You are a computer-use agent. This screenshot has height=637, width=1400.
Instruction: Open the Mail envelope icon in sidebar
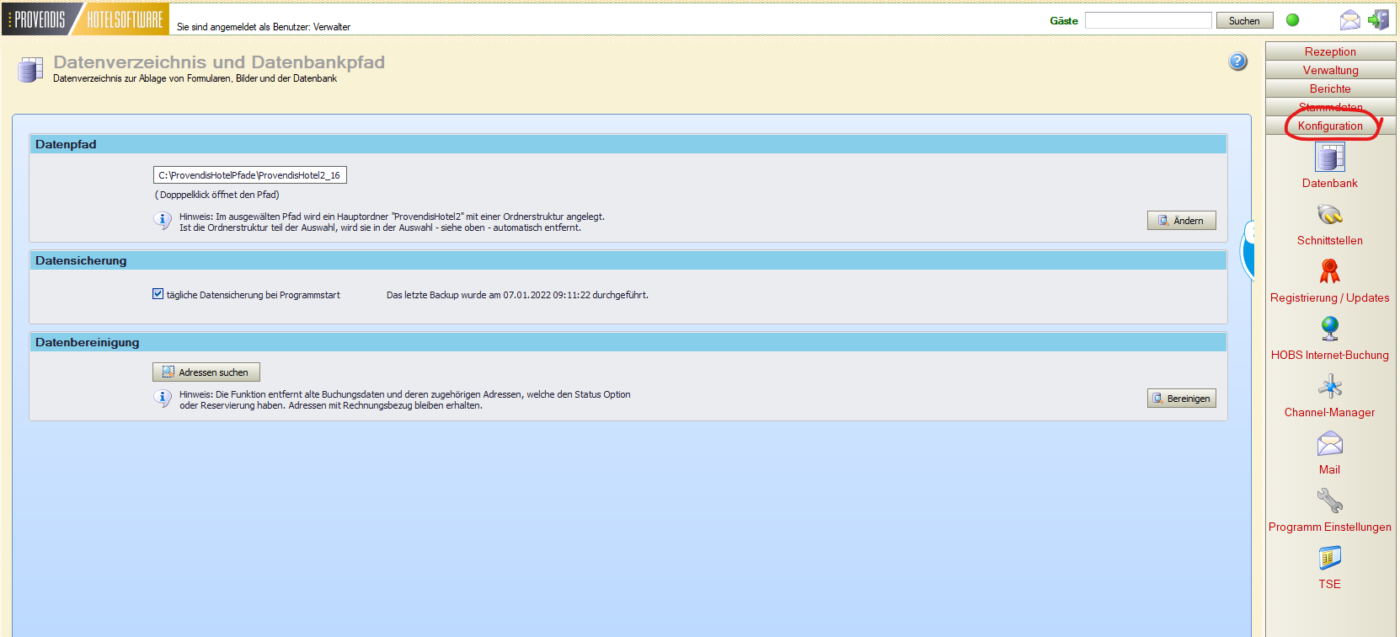(1329, 443)
